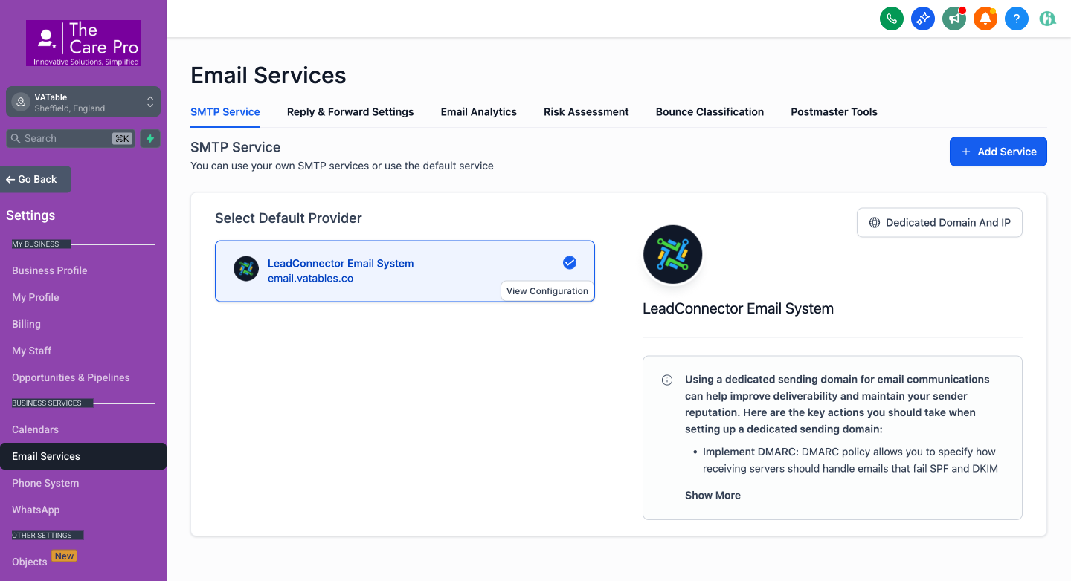Expand the VATable location switcher
Screen dimensions: 1071x581
click(x=83, y=101)
